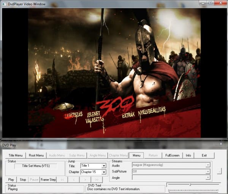Select NYELVBEÁLLÍTÁS in the DVD menu
Viewport: 228px width, 194px height.
tap(152, 110)
